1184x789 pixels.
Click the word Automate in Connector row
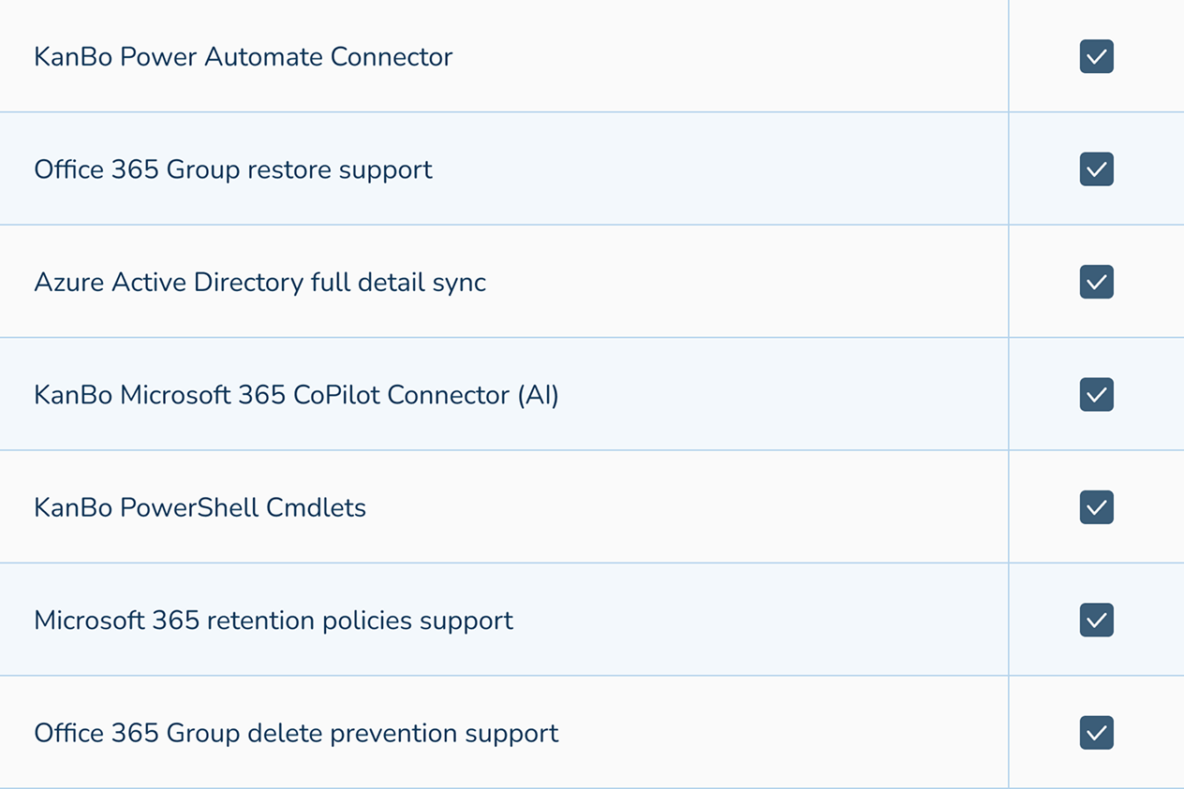264,57
